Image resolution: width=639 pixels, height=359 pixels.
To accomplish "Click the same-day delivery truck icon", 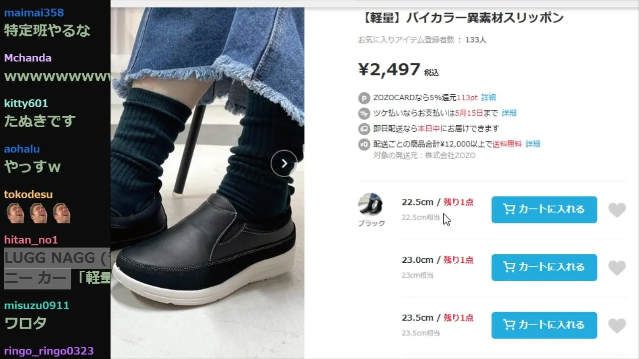I will click(x=364, y=129).
